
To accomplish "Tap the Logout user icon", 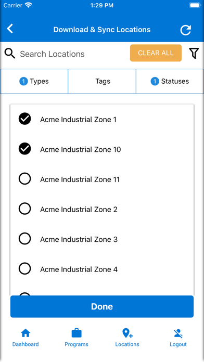I will 178,333.
